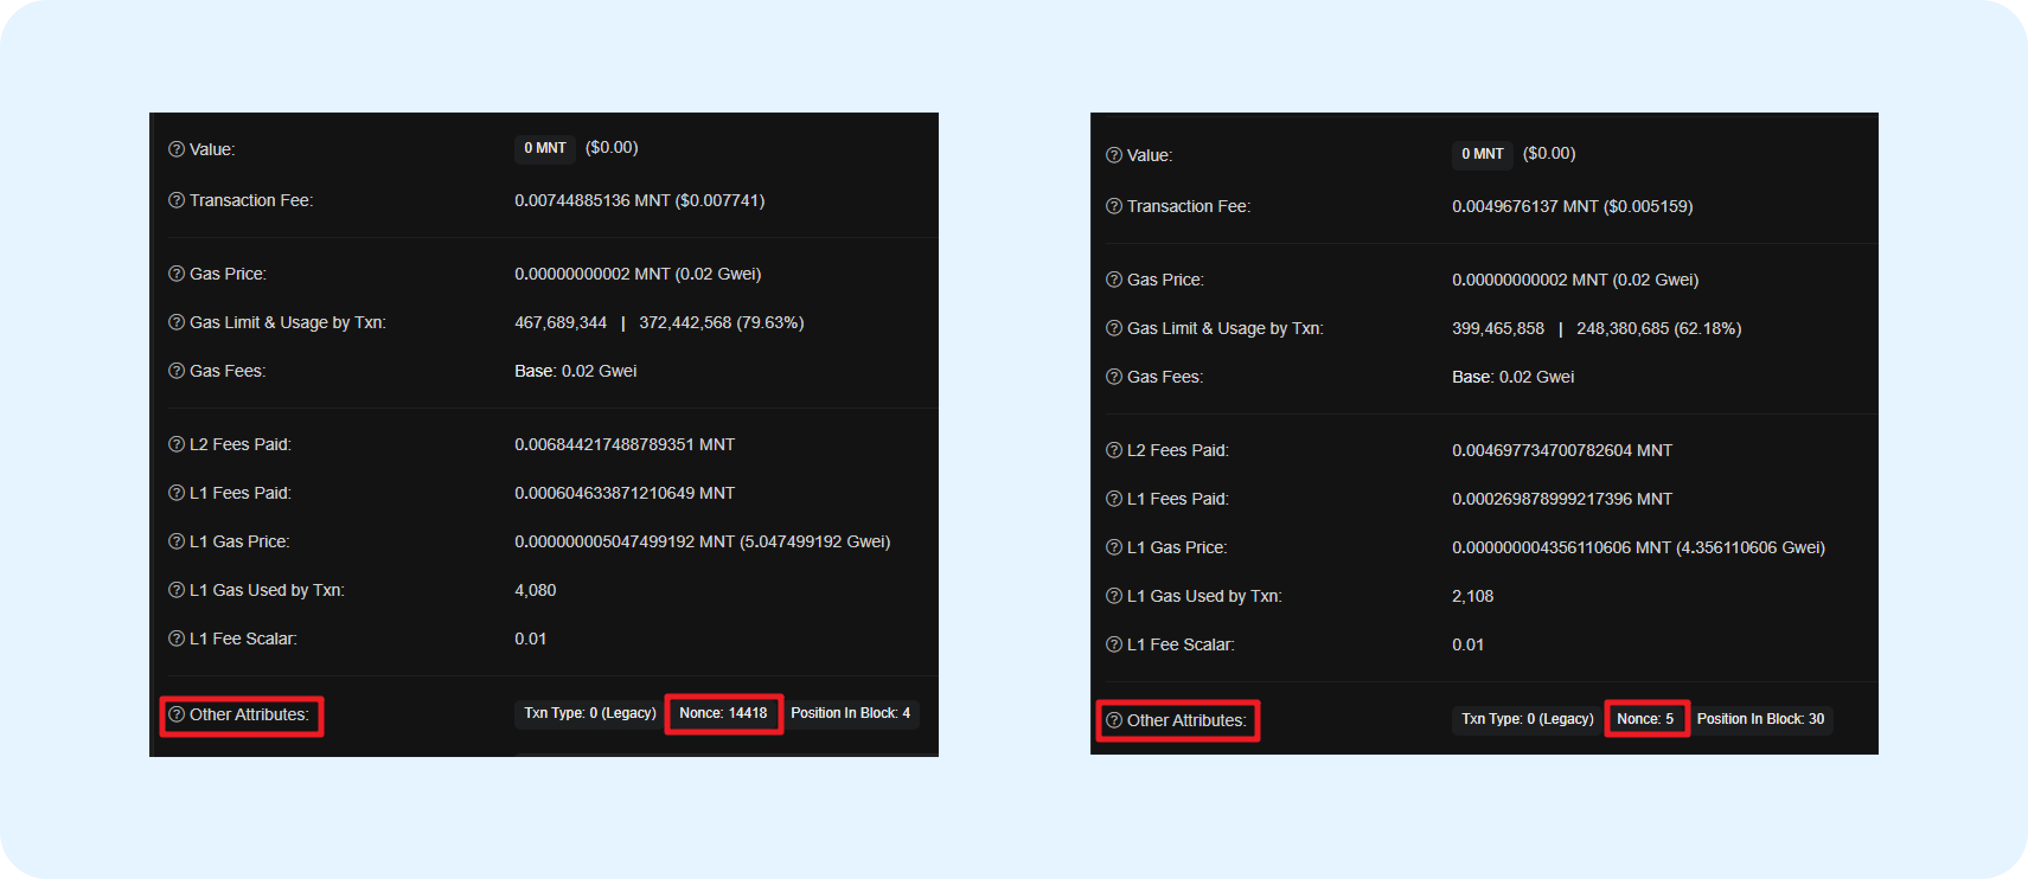Click help icon next to left panel Gas Price
Viewport: 2028px width, 879px height.
click(x=177, y=274)
